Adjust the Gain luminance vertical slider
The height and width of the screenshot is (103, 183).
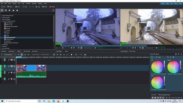coord(164,83)
